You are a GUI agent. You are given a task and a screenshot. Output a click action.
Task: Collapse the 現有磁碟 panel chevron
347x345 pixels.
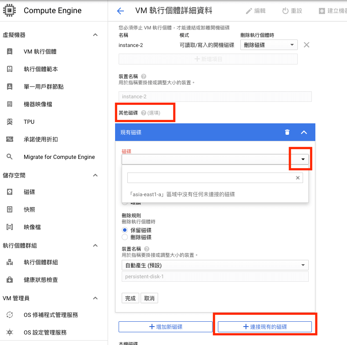(304, 132)
